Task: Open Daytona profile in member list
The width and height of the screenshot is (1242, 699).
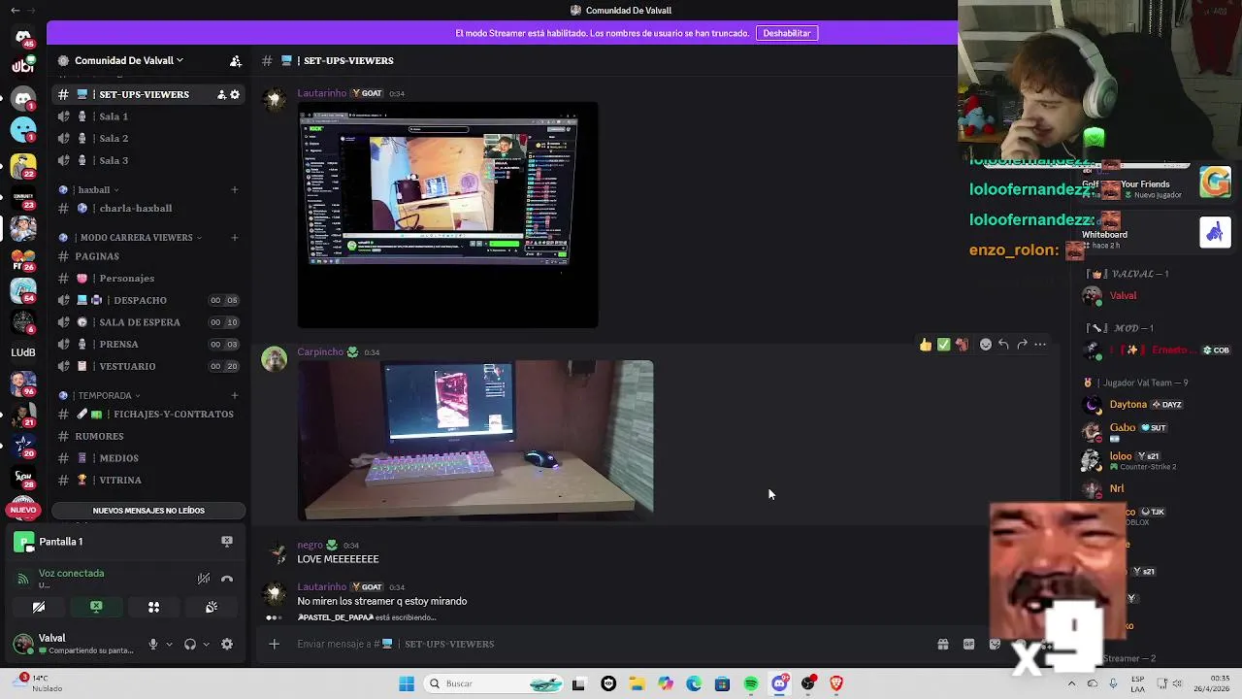Action: [1128, 404]
